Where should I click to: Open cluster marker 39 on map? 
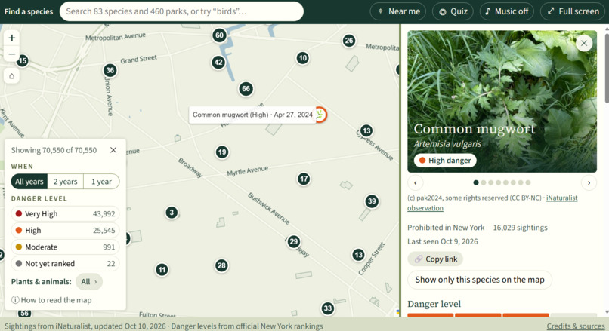tap(372, 201)
